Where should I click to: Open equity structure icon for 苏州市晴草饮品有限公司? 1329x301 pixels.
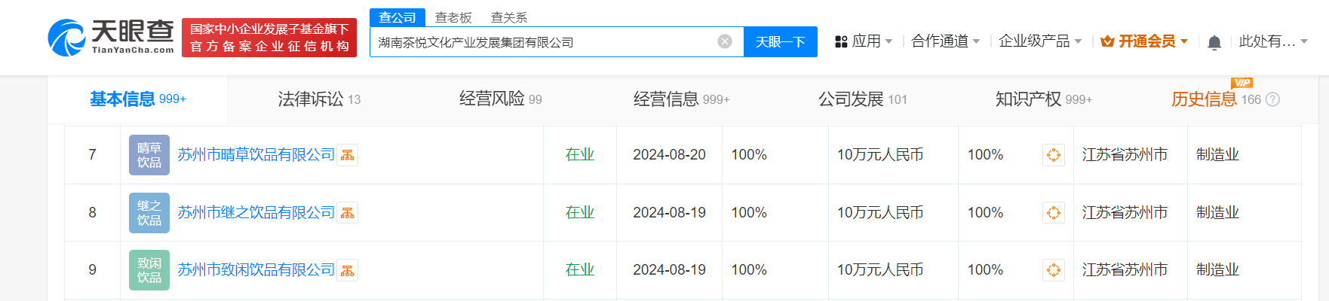[x=348, y=155]
